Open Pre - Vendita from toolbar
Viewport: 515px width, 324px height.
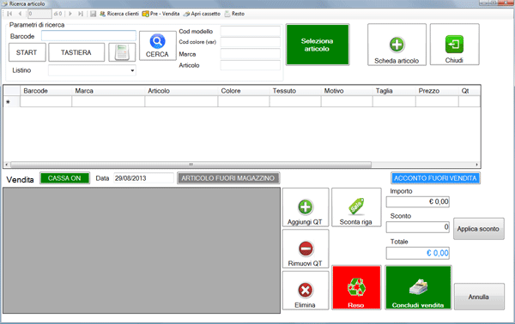[x=161, y=14]
